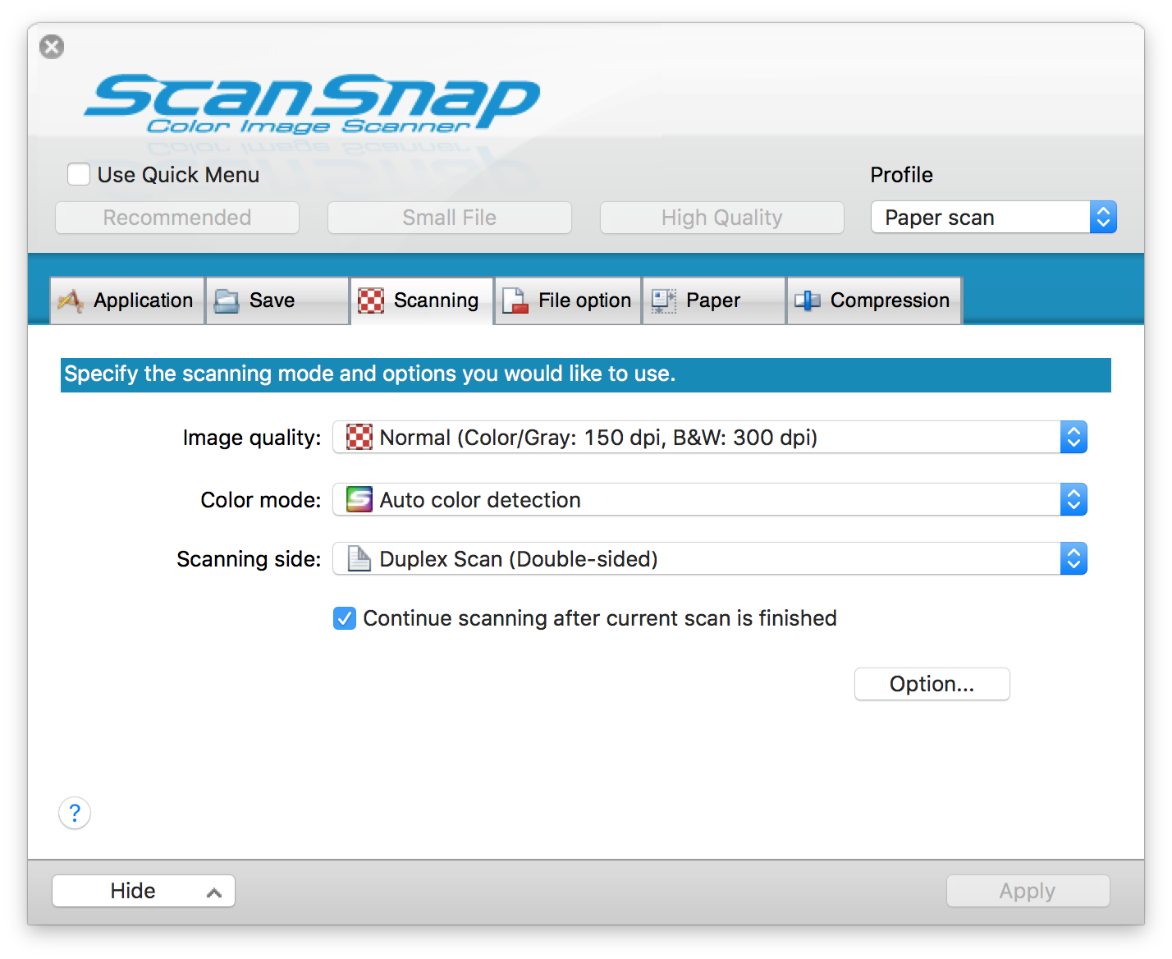Close the ScanSnap settings window
1172x959 pixels.
tap(52, 47)
